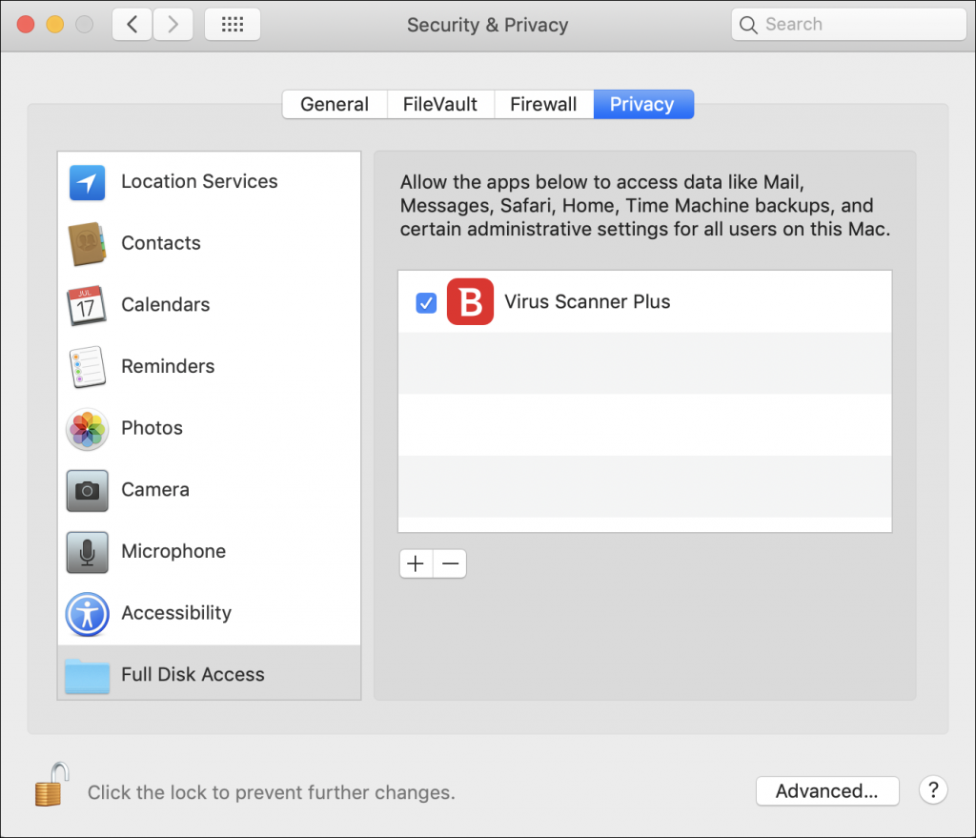The width and height of the screenshot is (976, 838).
Task: Add an app with the plus button
Action: coord(416,563)
